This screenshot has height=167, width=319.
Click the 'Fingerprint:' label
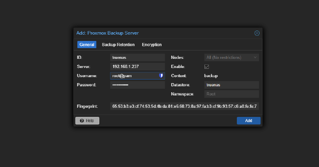tap(87, 106)
